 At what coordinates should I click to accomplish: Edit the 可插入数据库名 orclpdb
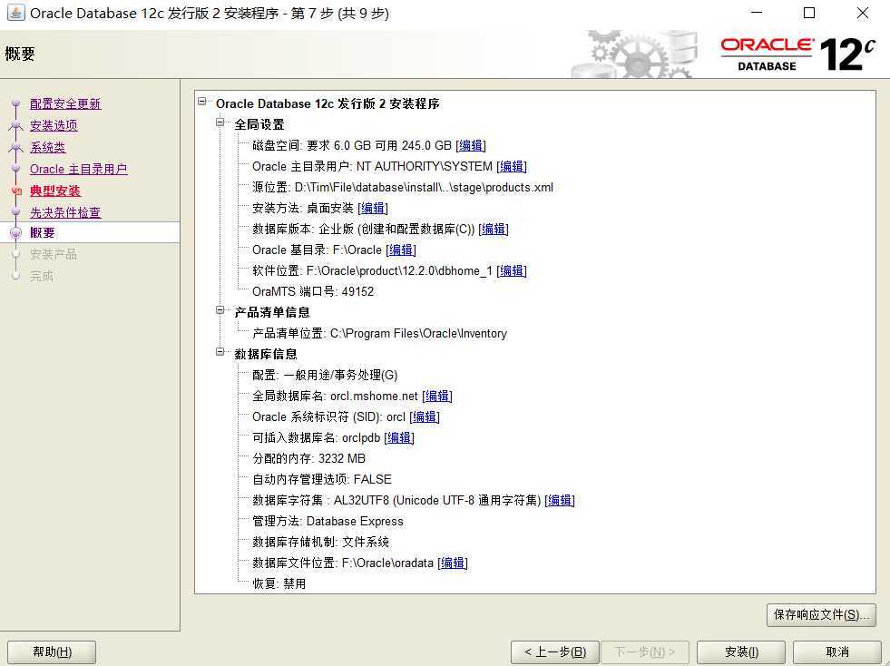399,438
